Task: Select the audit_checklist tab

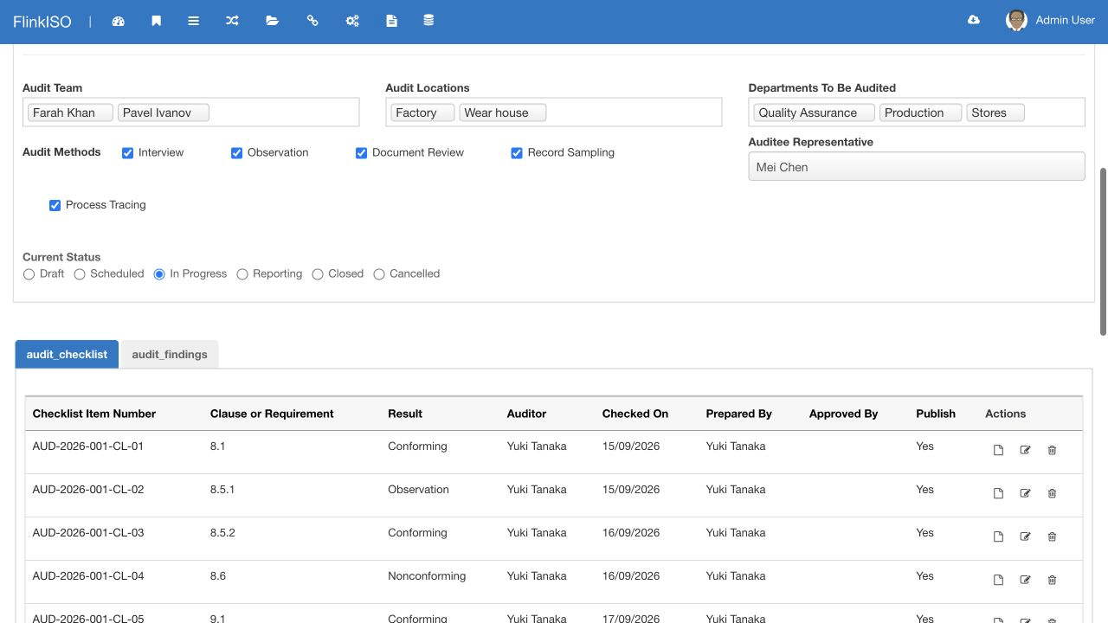Action: pos(67,354)
